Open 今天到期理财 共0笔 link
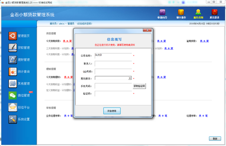226x146 pixels. tap(68, 77)
